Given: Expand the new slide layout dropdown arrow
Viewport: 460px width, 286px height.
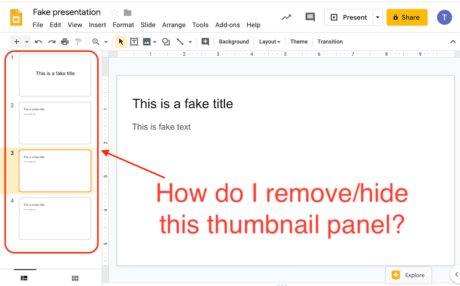Looking at the screenshot, I should coord(27,42).
